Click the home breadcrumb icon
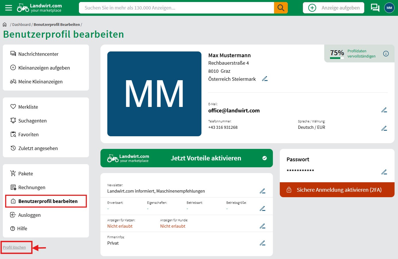Screen dimensions: 398x259 [x=5, y=25]
